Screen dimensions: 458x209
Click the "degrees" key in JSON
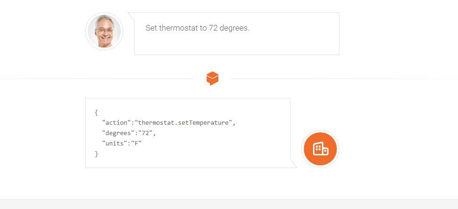119,133
